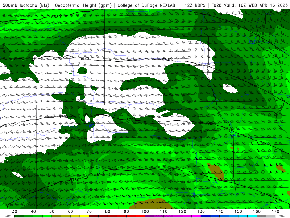Click the colorbar tick label 130
Image resolution: width=290 pixels, height=218 pixels.
point(201,211)
